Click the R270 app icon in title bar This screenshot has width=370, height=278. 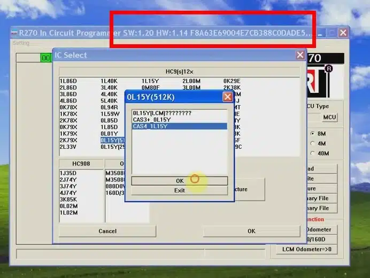14,33
